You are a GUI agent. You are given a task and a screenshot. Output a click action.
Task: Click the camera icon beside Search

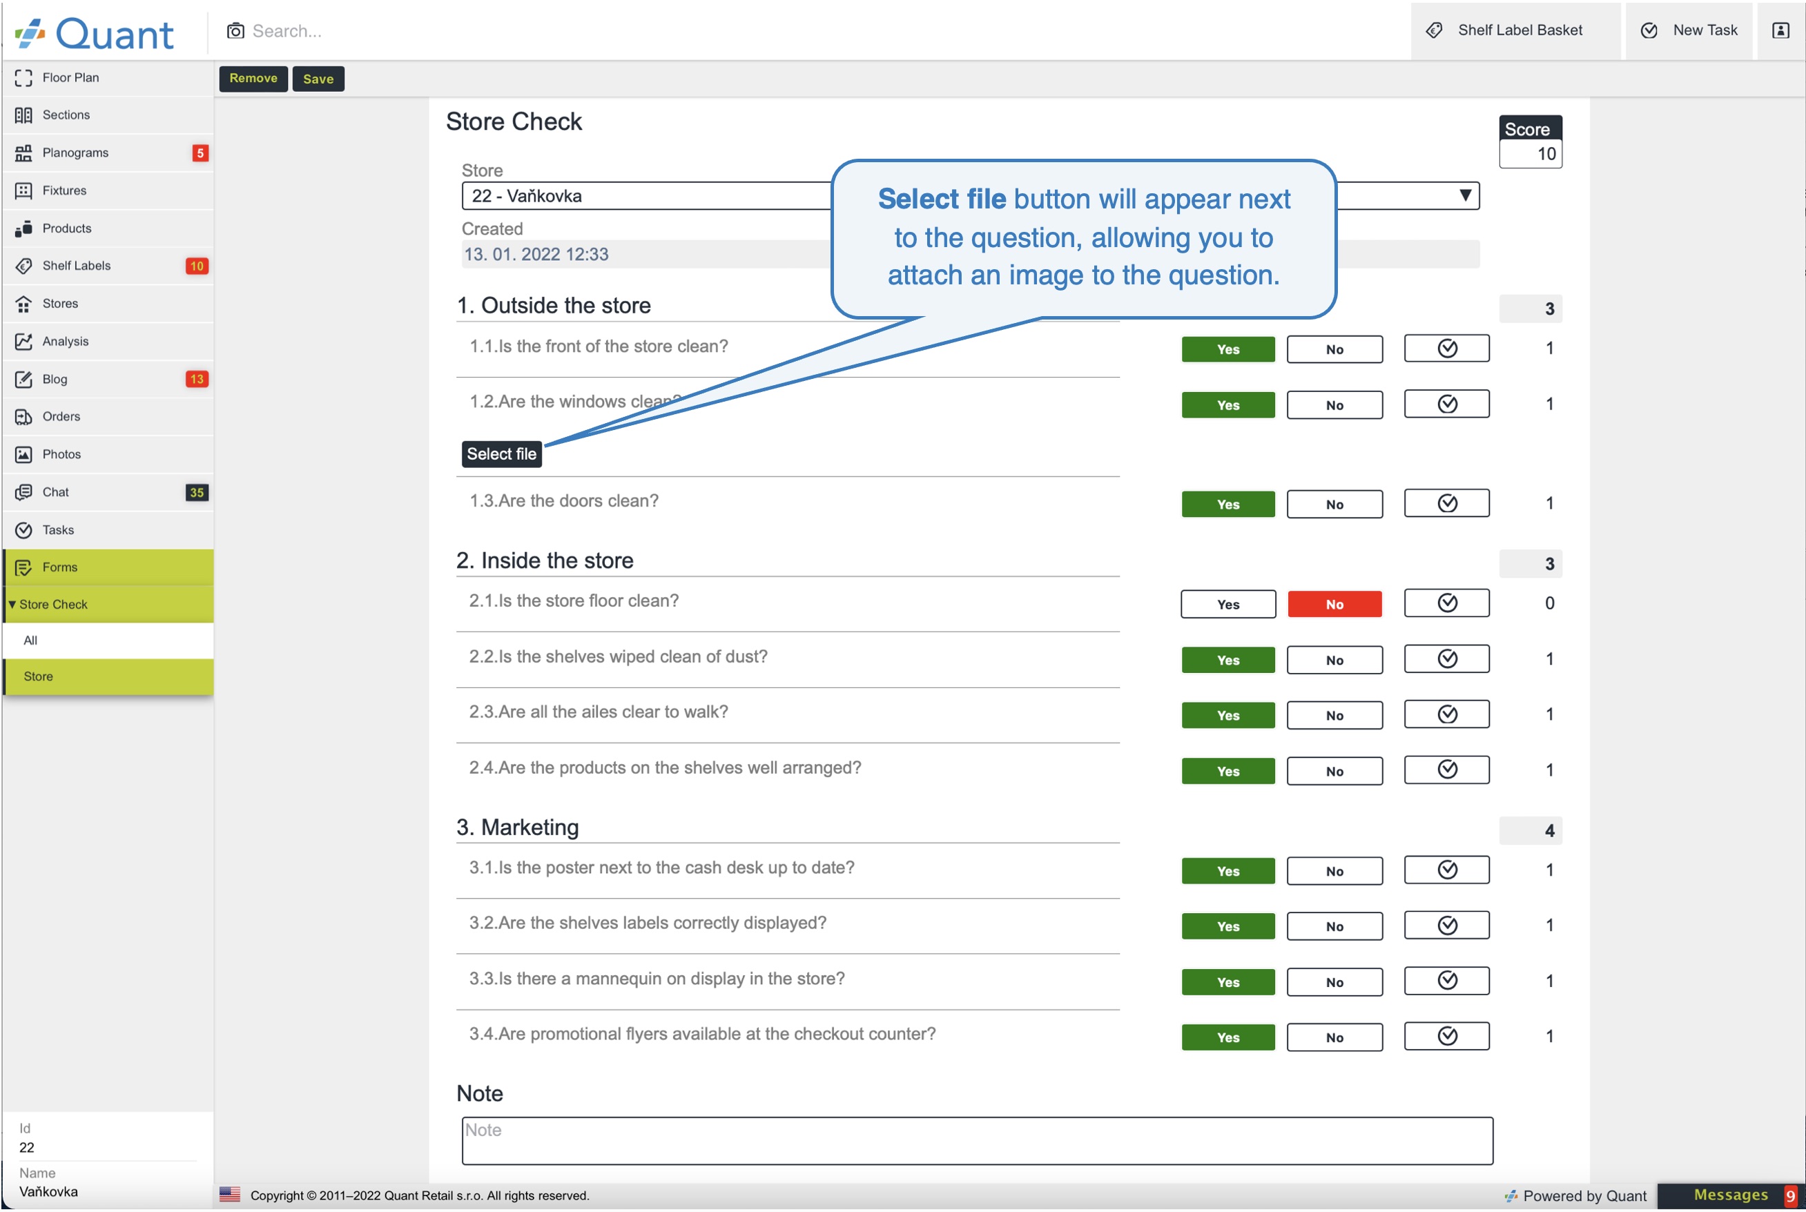point(235,31)
